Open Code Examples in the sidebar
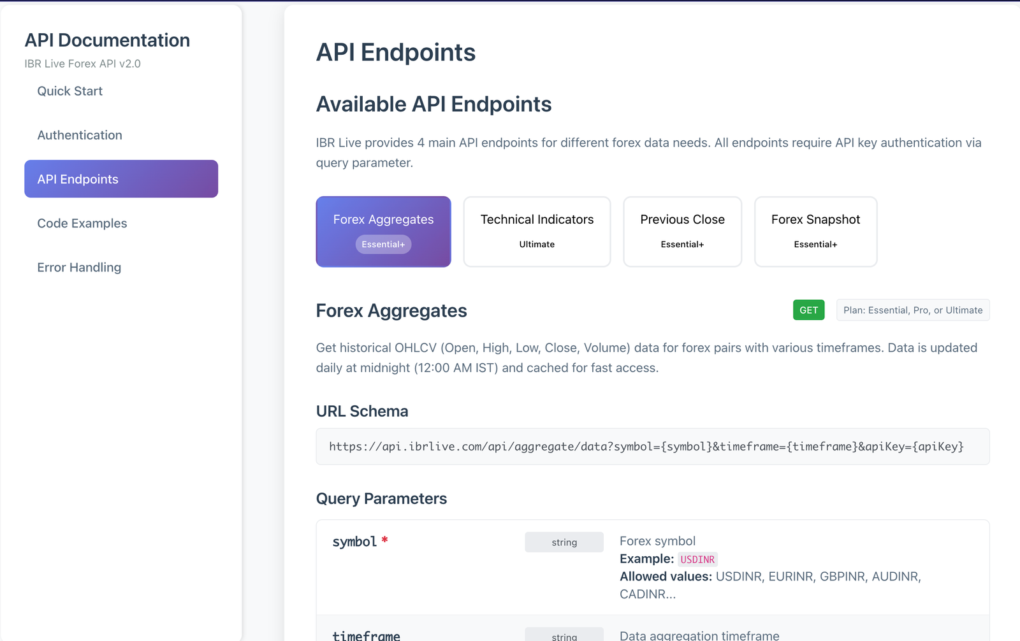This screenshot has width=1020, height=641. (82, 223)
